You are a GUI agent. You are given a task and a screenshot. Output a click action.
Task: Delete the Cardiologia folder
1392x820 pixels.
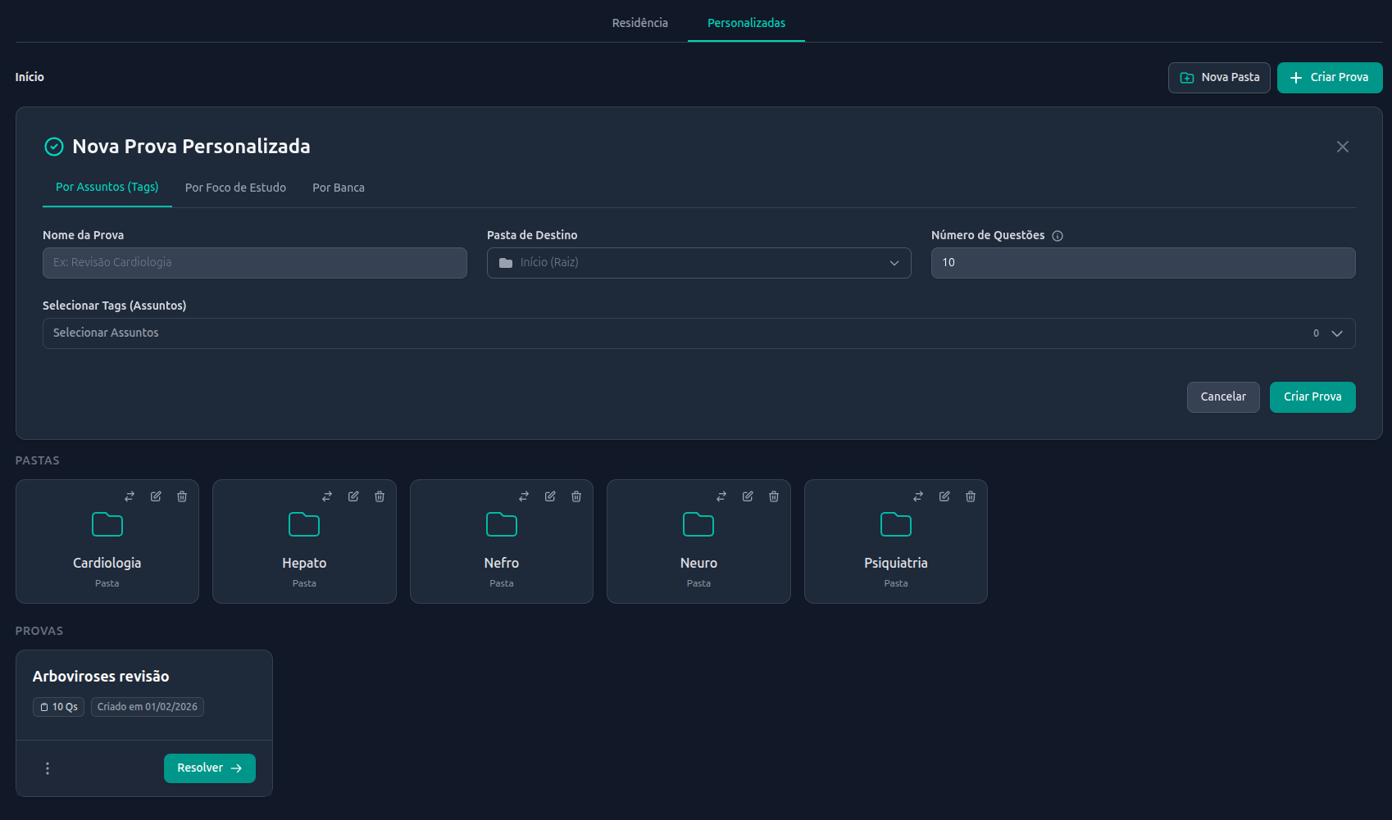(x=182, y=496)
